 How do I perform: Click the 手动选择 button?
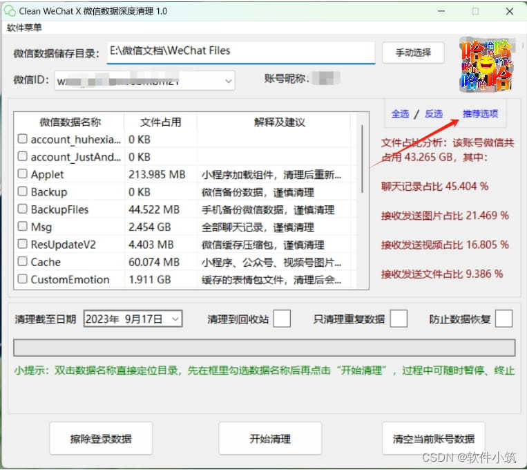point(413,53)
